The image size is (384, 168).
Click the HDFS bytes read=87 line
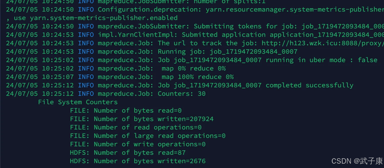point(127,152)
